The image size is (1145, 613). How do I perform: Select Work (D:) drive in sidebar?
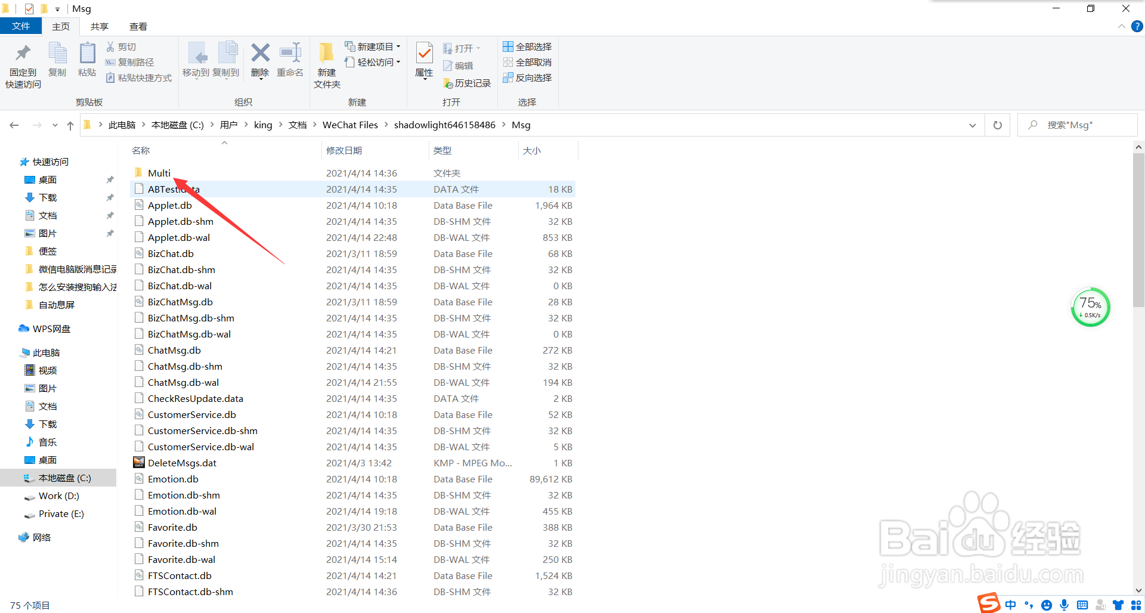point(58,496)
